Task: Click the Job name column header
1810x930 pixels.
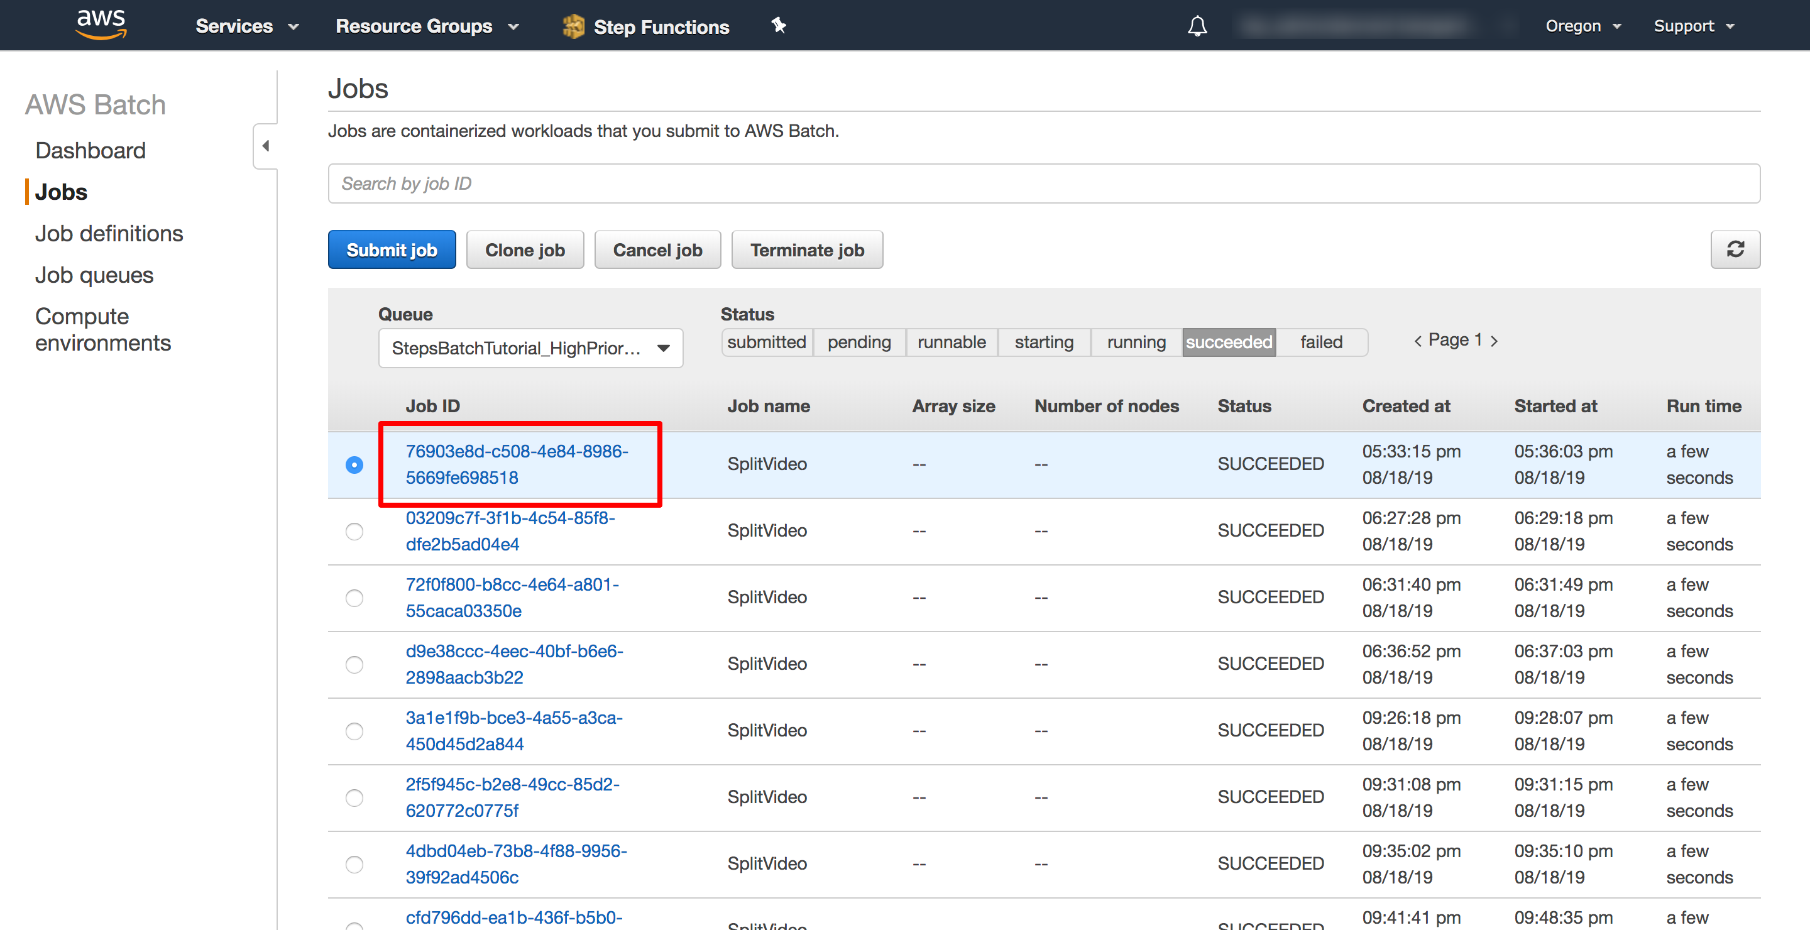Action: (769, 406)
